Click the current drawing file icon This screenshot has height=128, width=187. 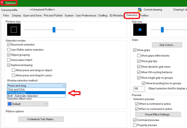[140, 10]
